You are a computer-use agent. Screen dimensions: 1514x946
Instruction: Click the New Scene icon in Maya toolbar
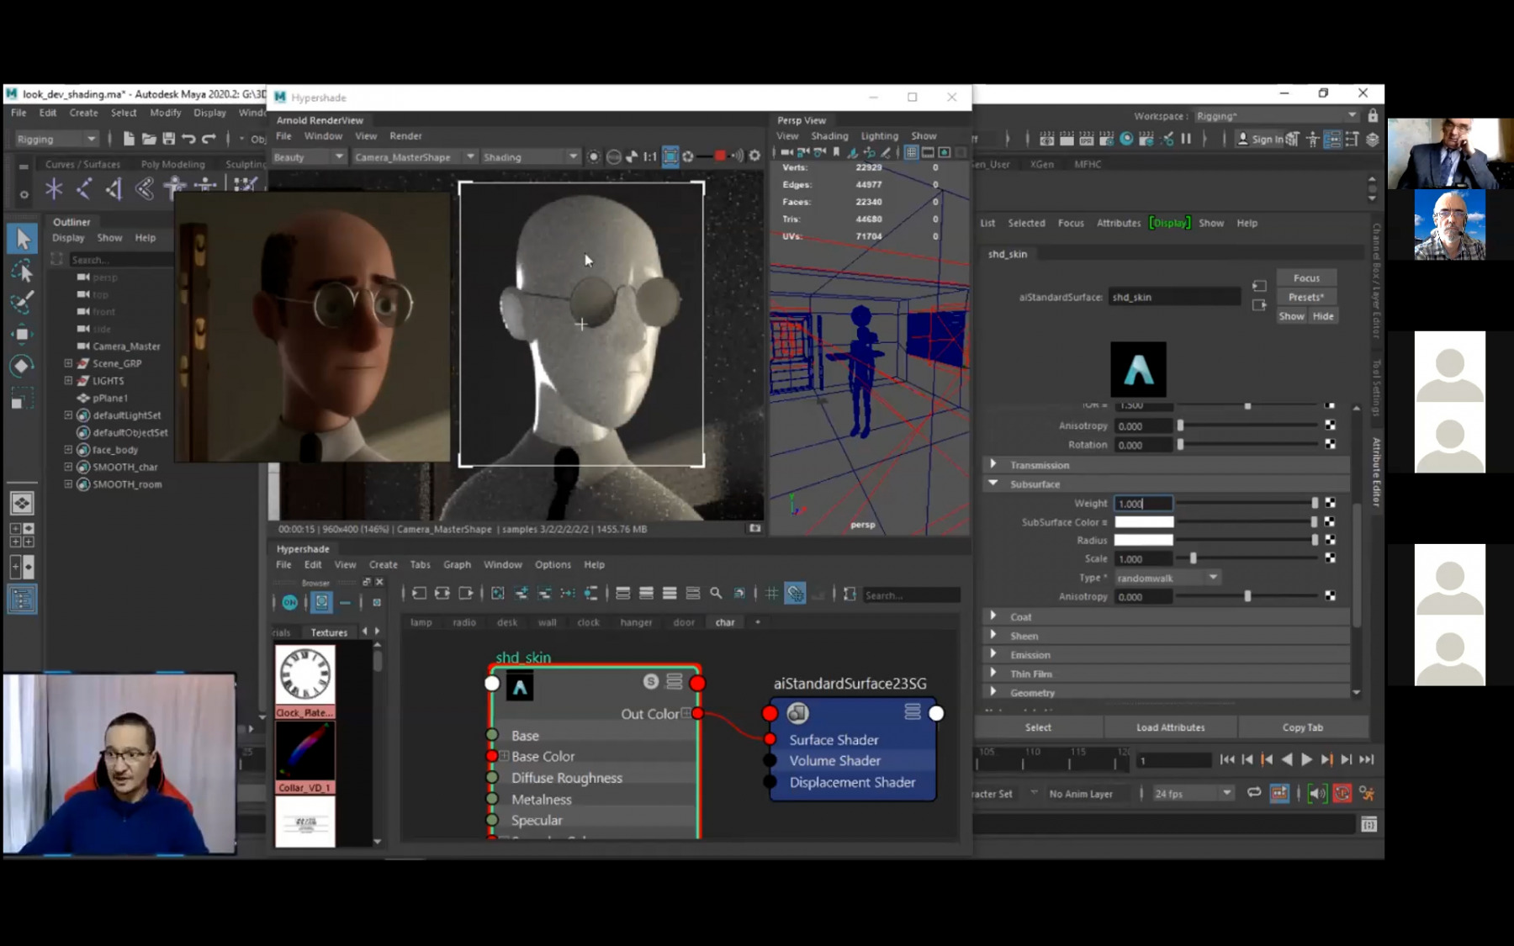(129, 139)
